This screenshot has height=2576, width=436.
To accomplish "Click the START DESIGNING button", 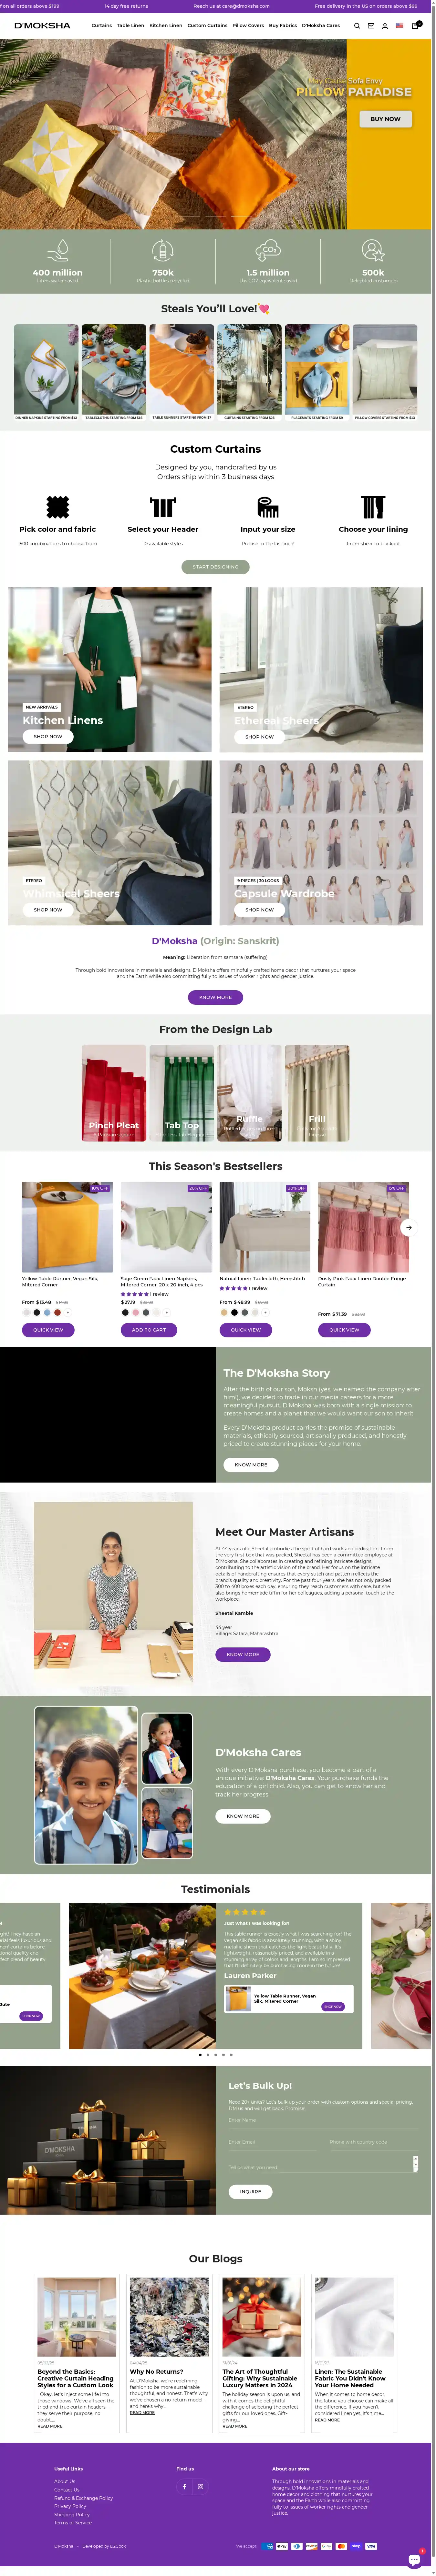I will click(215, 567).
